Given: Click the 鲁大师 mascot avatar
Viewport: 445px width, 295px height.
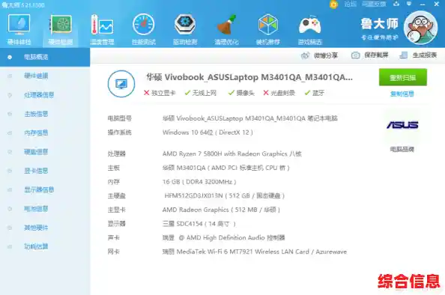Looking at the screenshot, I should [420, 28].
